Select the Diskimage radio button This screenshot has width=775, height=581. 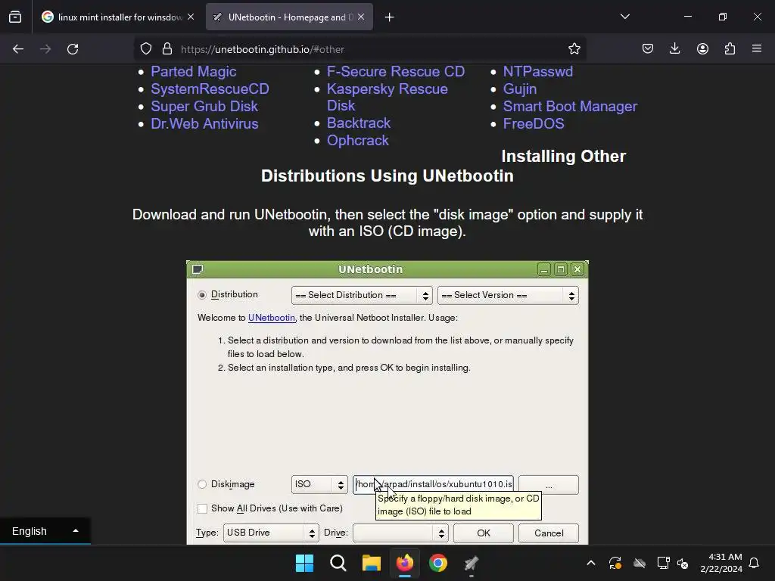point(201,484)
